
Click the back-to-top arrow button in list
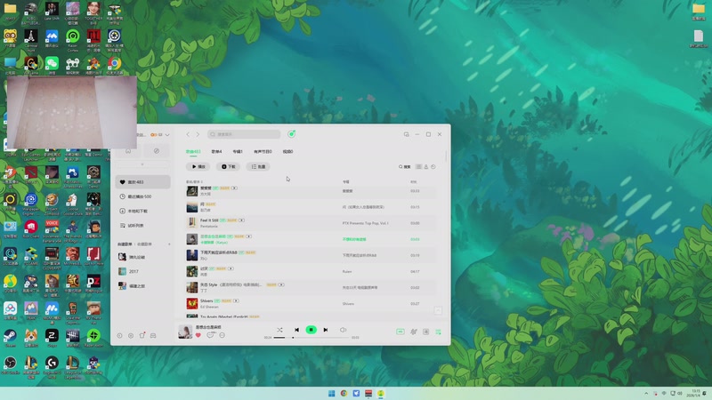pos(438,310)
